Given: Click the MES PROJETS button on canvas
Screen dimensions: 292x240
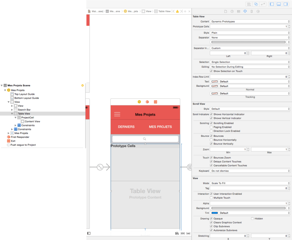Looking at the screenshot, I should click(x=160, y=127).
